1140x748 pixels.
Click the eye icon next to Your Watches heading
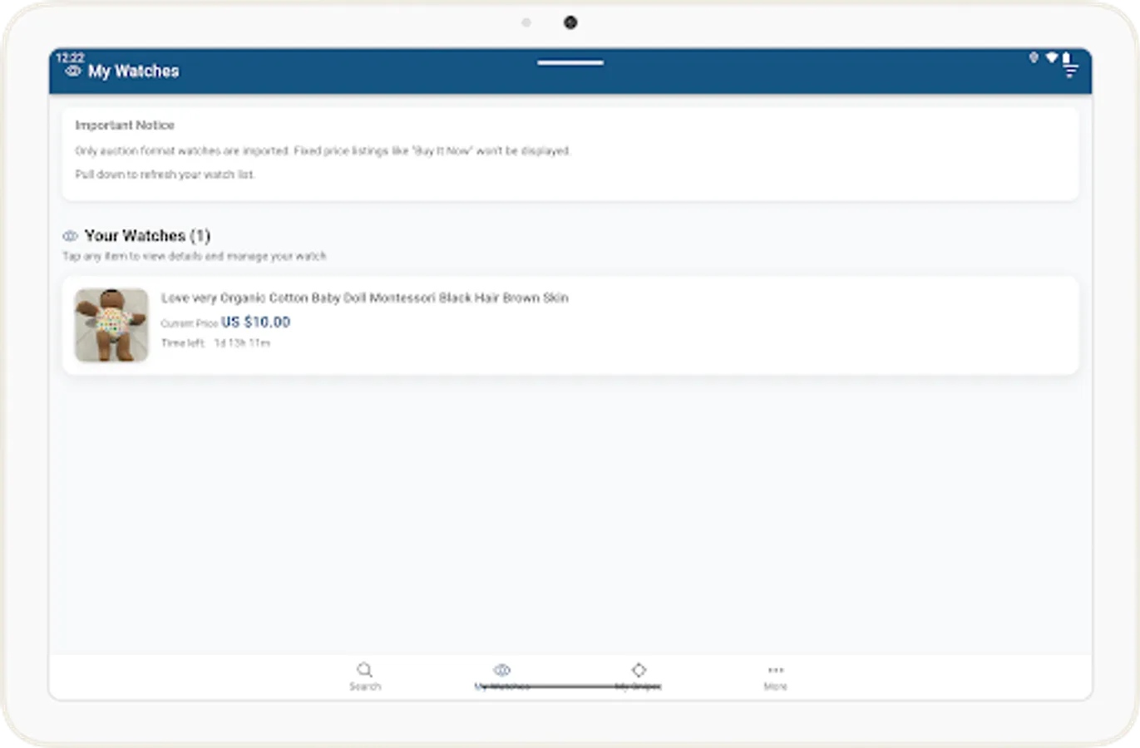[71, 235]
